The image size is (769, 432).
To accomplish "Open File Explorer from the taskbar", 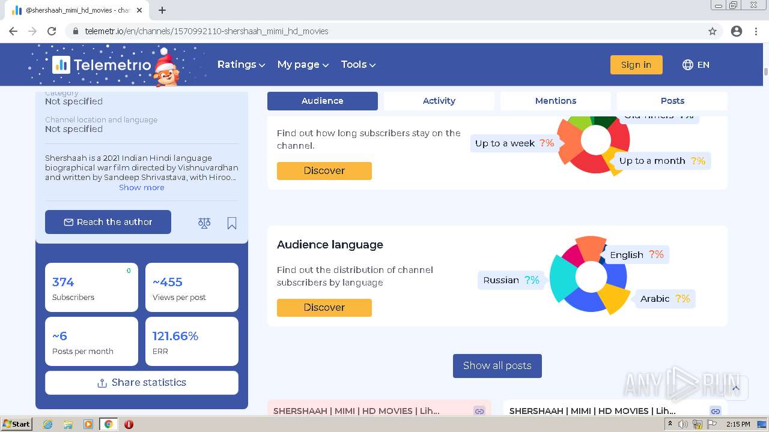I will tap(68, 424).
